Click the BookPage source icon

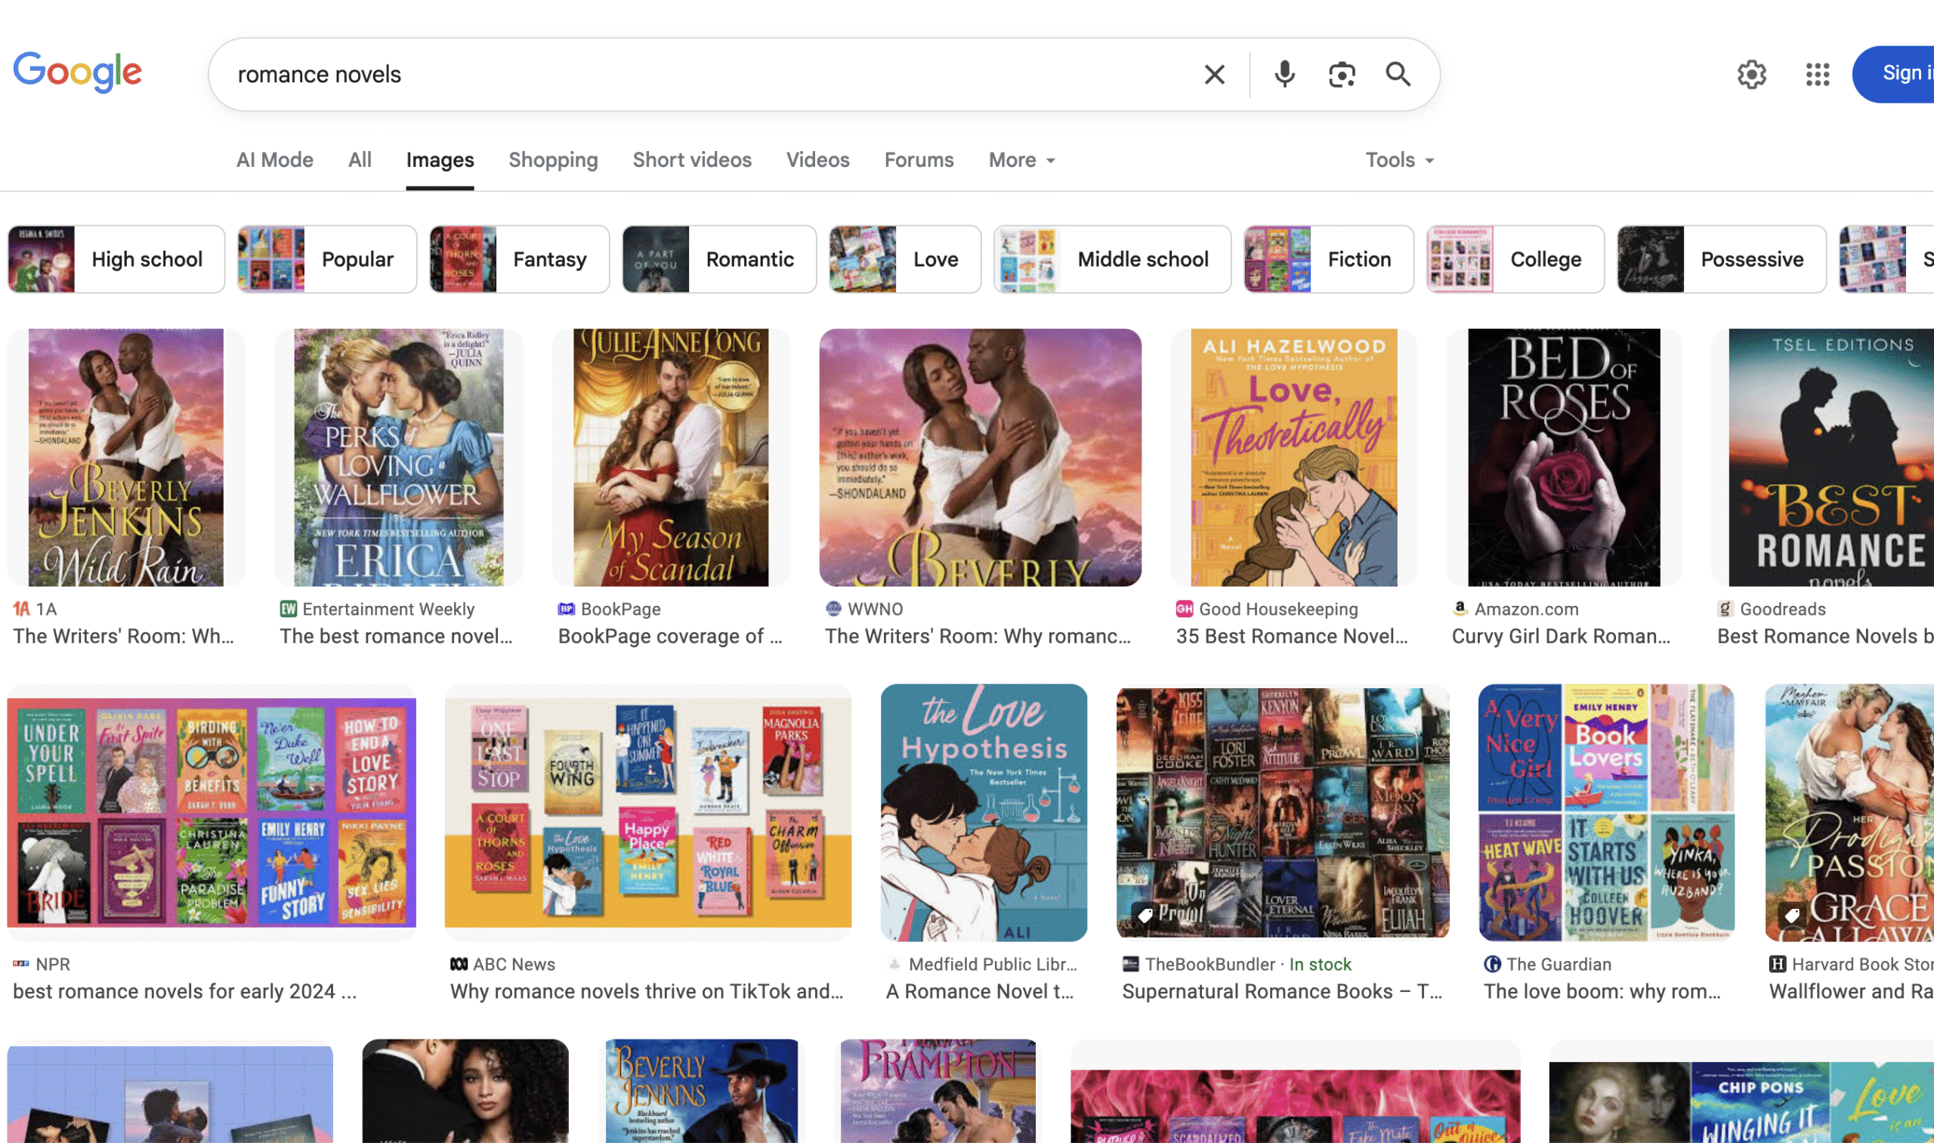[x=566, y=609]
